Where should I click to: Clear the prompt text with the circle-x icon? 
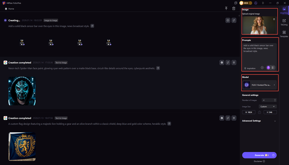click(x=262, y=67)
